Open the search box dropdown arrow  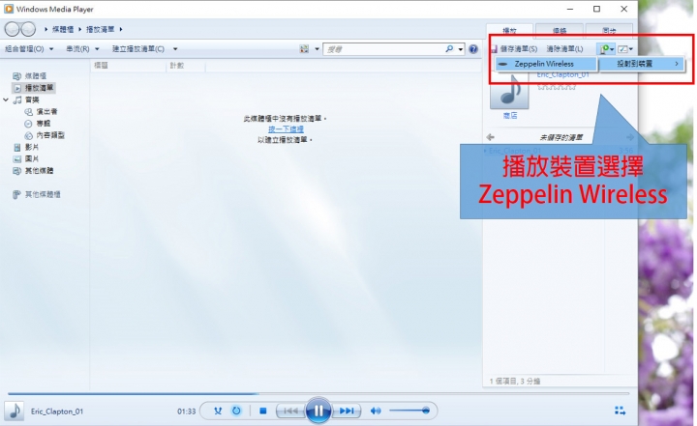click(461, 49)
